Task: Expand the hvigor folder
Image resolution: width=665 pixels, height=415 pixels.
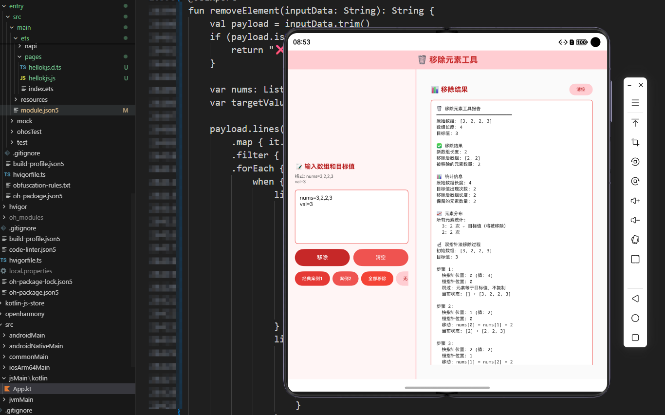Action: pyautogui.click(x=3, y=207)
